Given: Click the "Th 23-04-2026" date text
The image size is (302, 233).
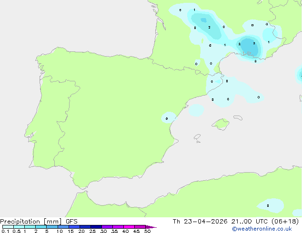Looking at the screenshot, I should (x=200, y=222).
